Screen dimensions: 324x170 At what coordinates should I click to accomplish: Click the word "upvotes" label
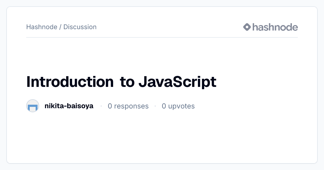coord(181,106)
